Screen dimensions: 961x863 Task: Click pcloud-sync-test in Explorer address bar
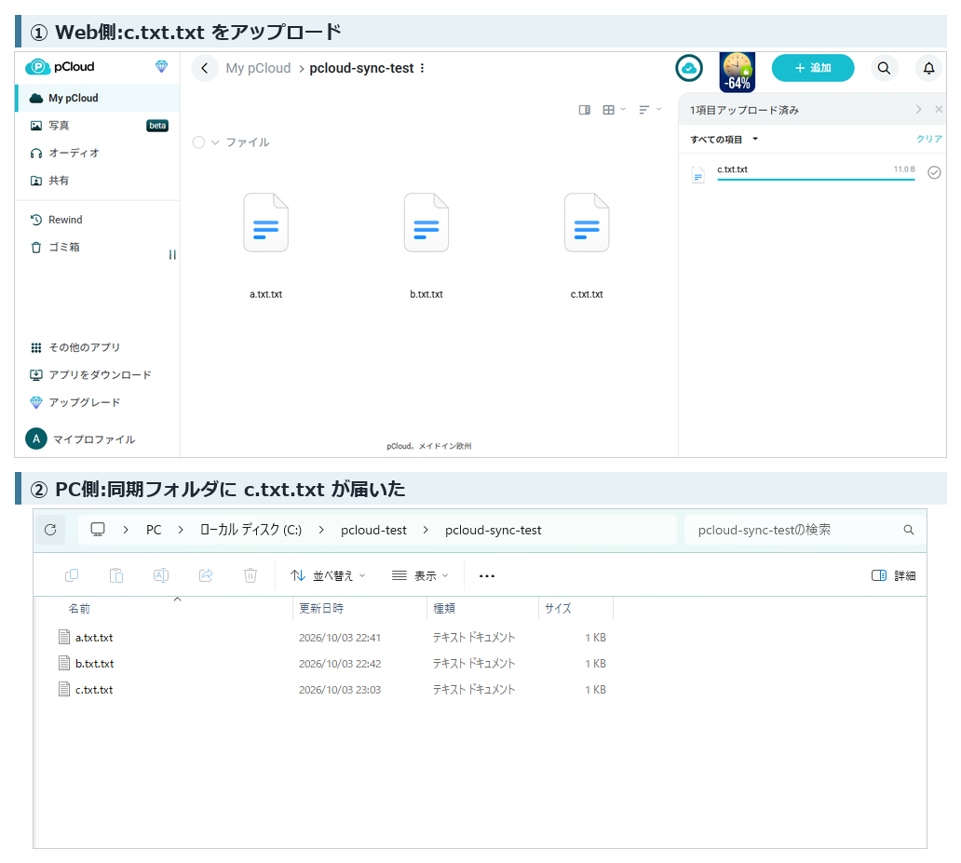(x=494, y=530)
